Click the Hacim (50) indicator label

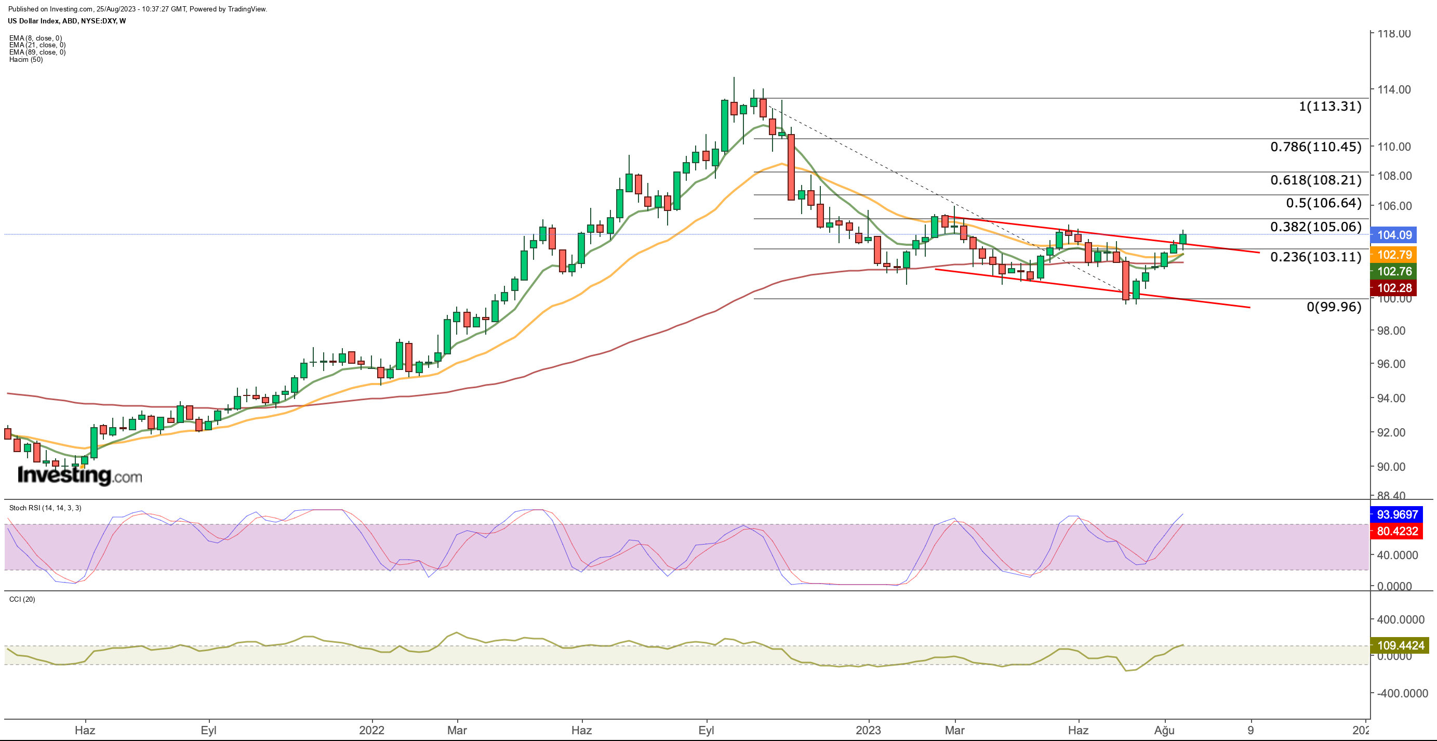(26, 60)
